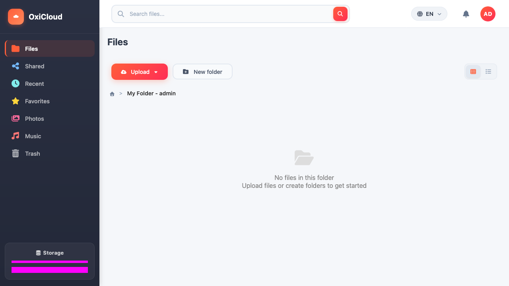Open the Photos icon in sidebar
The height and width of the screenshot is (286, 509).
[x=16, y=119]
